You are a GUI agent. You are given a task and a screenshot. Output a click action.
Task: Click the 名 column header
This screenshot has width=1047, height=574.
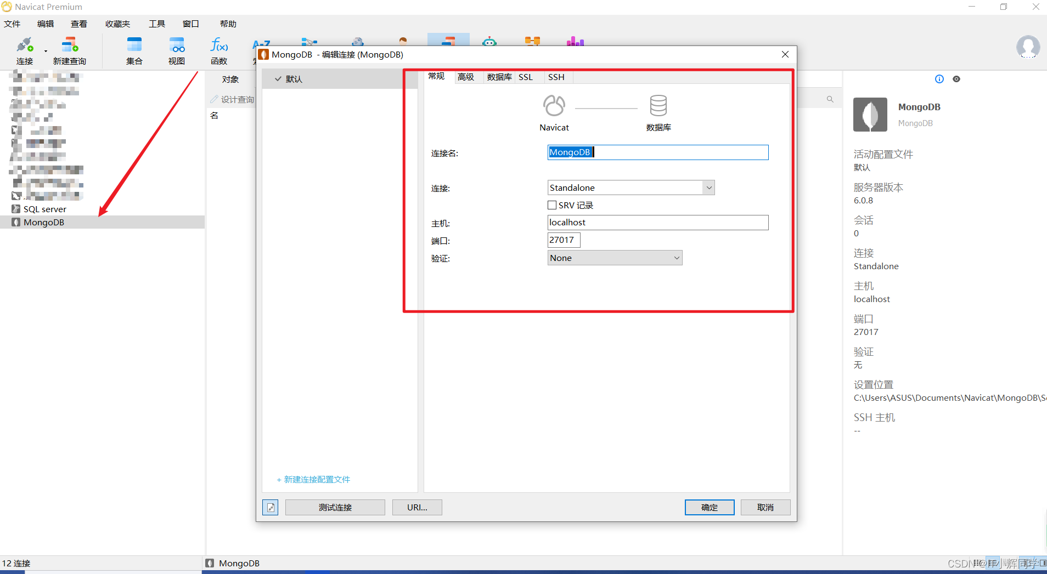pos(215,115)
